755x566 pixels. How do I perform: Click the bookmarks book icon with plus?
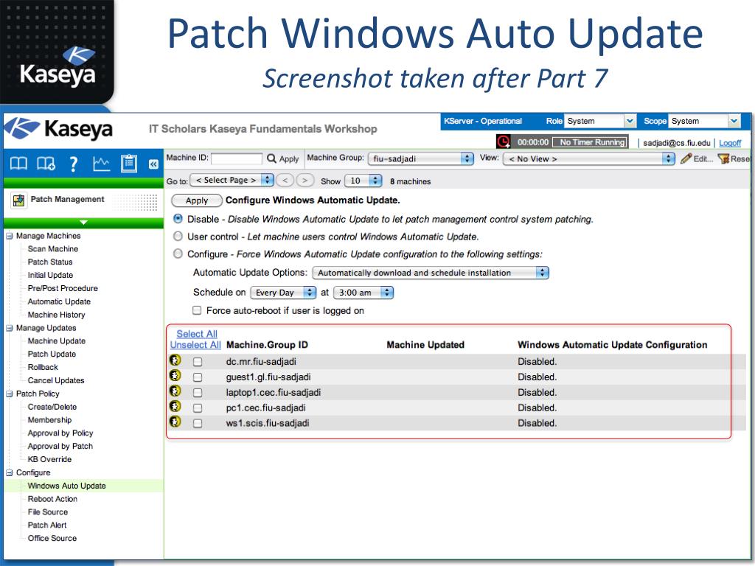coord(46,164)
